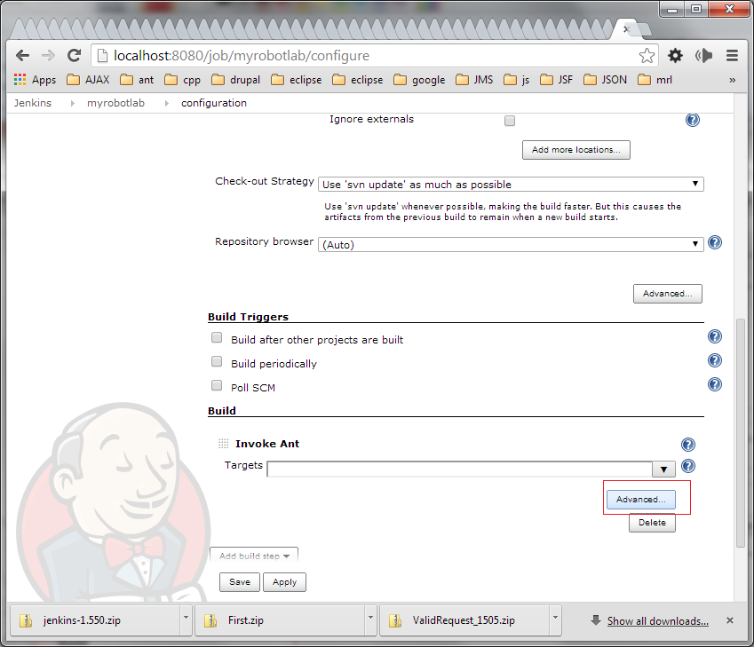Go to configuration breadcrumb
Viewport: 754px width, 647px height.
(214, 103)
